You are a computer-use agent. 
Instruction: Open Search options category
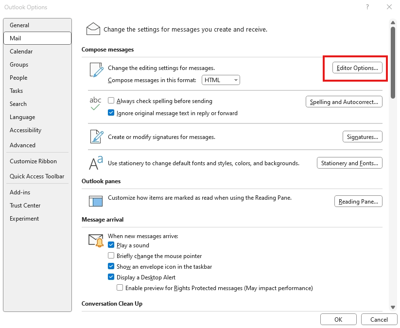(37, 104)
